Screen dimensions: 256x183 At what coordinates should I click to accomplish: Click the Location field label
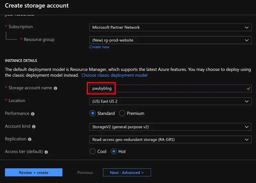[17, 101]
